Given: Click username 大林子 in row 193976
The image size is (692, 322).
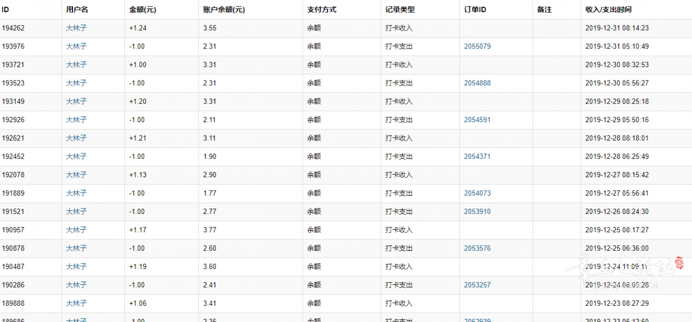Looking at the screenshot, I should [76, 46].
